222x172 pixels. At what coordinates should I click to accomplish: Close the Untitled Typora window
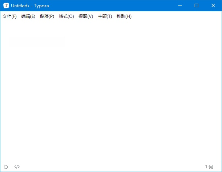point(213,5)
